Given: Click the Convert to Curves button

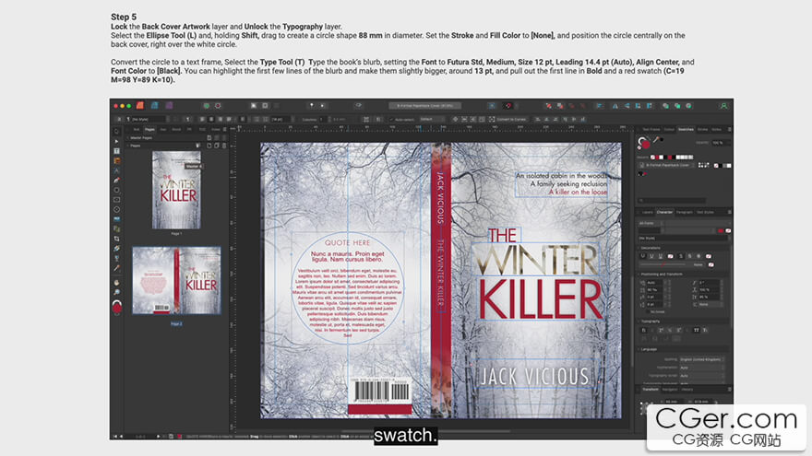Looking at the screenshot, I should (x=507, y=120).
